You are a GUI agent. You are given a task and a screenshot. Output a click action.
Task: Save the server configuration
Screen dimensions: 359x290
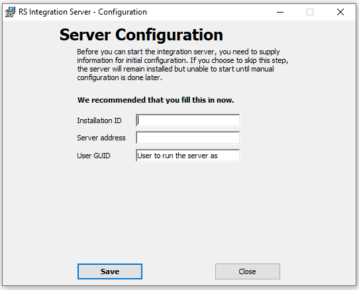pyautogui.click(x=110, y=271)
